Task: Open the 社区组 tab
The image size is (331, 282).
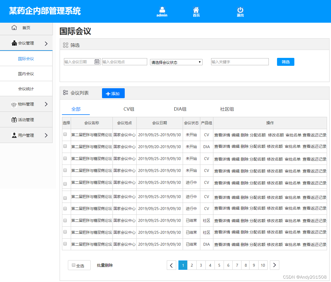Action: coord(227,109)
